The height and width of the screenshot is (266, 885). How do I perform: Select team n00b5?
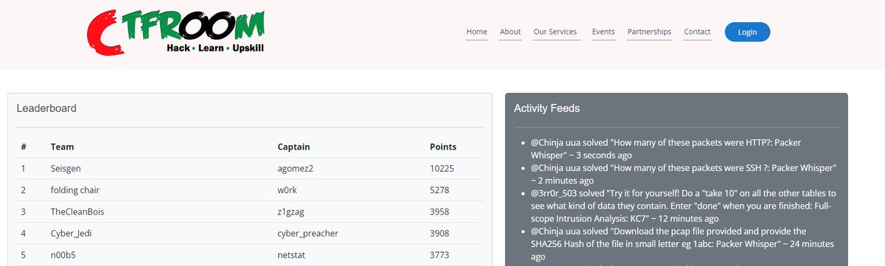pyautogui.click(x=63, y=255)
